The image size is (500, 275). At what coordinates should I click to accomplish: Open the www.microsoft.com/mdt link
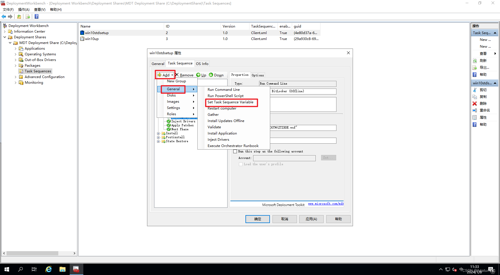(326, 204)
